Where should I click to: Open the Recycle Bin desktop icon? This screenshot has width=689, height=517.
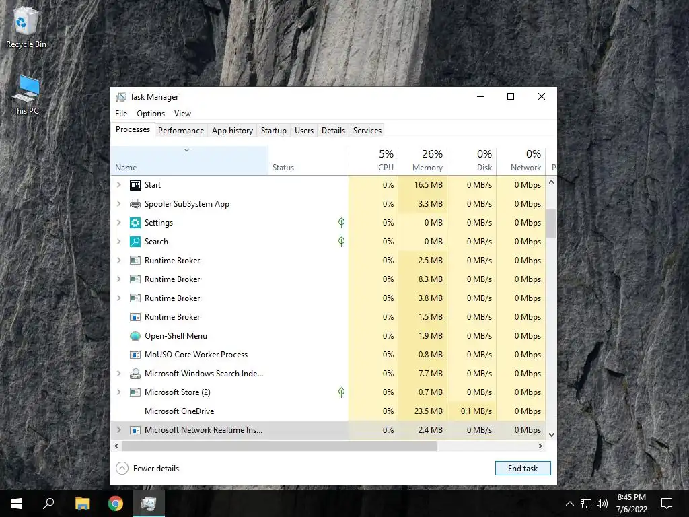(26, 27)
